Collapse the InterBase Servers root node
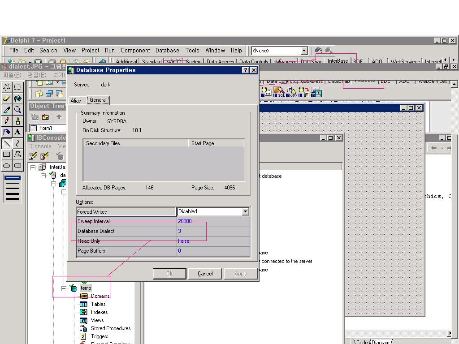Screen dimensions: 459x344 tap(33, 168)
